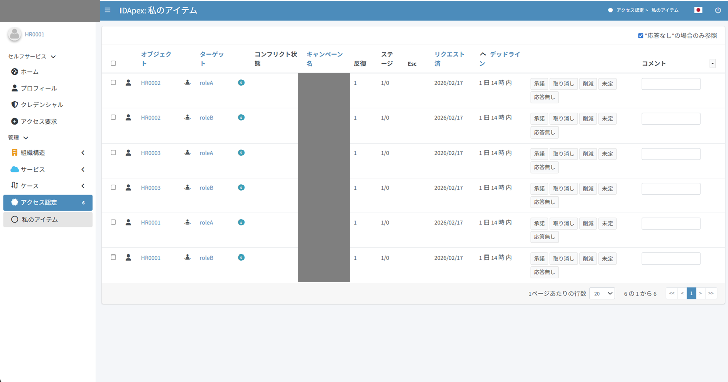Collapse the 管理 section
Image resolution: width=728 pixels, height=382 pixels.
tap(18, 137)
